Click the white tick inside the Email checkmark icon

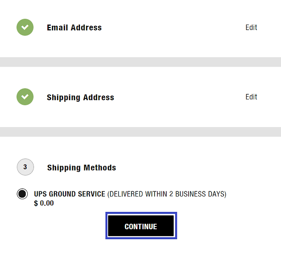coord(25,27)
